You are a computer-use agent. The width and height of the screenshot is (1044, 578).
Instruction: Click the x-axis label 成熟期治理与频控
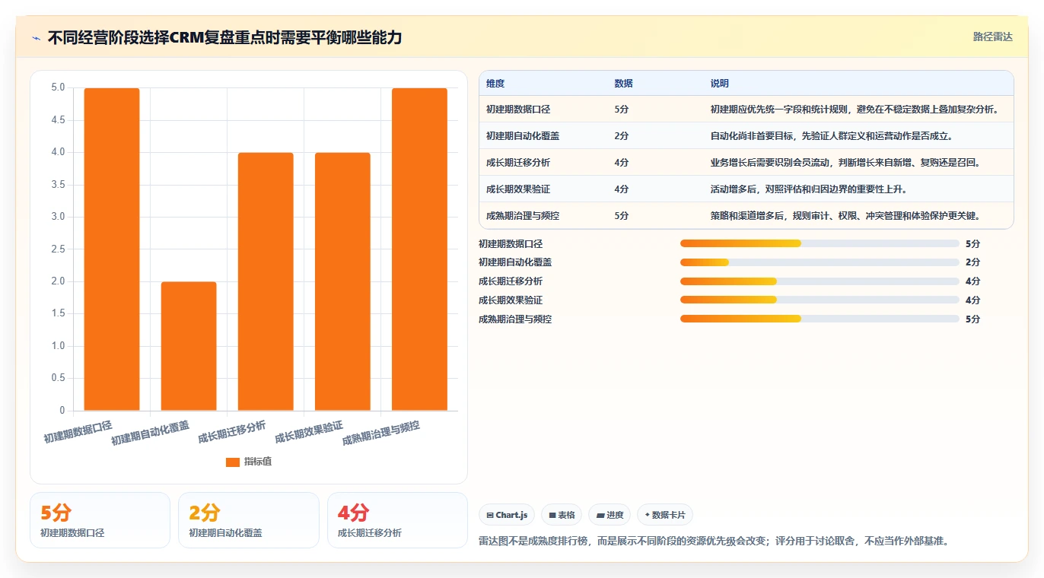[381, 433]
